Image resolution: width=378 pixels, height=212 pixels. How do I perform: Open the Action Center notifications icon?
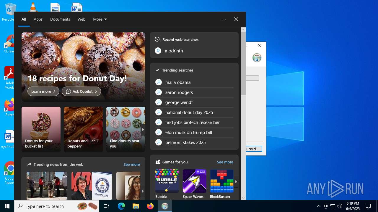click(368, 206)
